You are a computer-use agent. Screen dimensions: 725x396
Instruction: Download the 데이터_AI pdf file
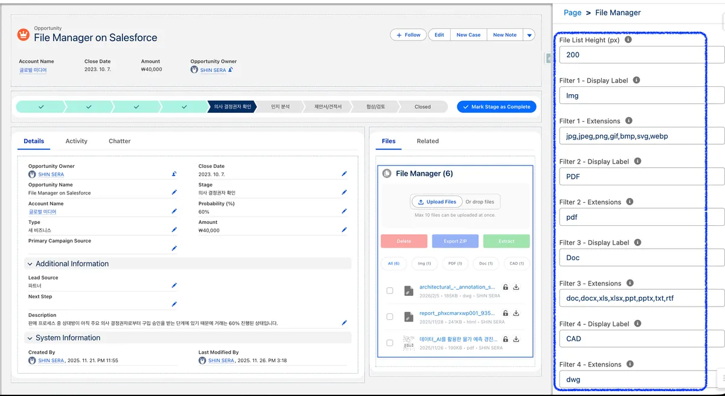[x=516, y=339]
